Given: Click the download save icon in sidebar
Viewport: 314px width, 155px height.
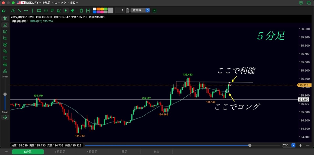Looking at the screenshot, I should tap(5, 71).
